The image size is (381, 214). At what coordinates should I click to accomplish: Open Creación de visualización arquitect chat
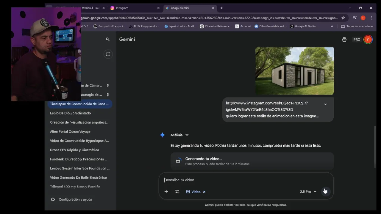coord(79,122)
